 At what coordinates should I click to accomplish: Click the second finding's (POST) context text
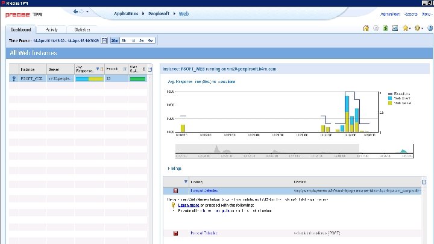pos(317,233)
